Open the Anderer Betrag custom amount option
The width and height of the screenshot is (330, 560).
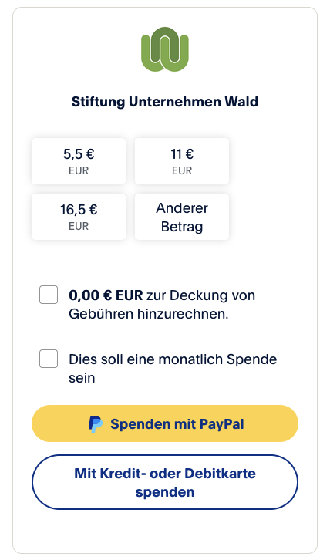(x=182, y=217)
